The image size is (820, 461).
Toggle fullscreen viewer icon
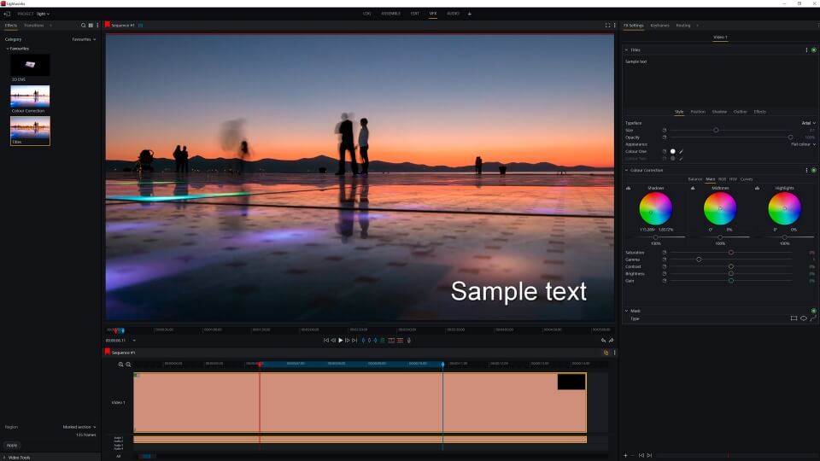[x=607, y=26]
